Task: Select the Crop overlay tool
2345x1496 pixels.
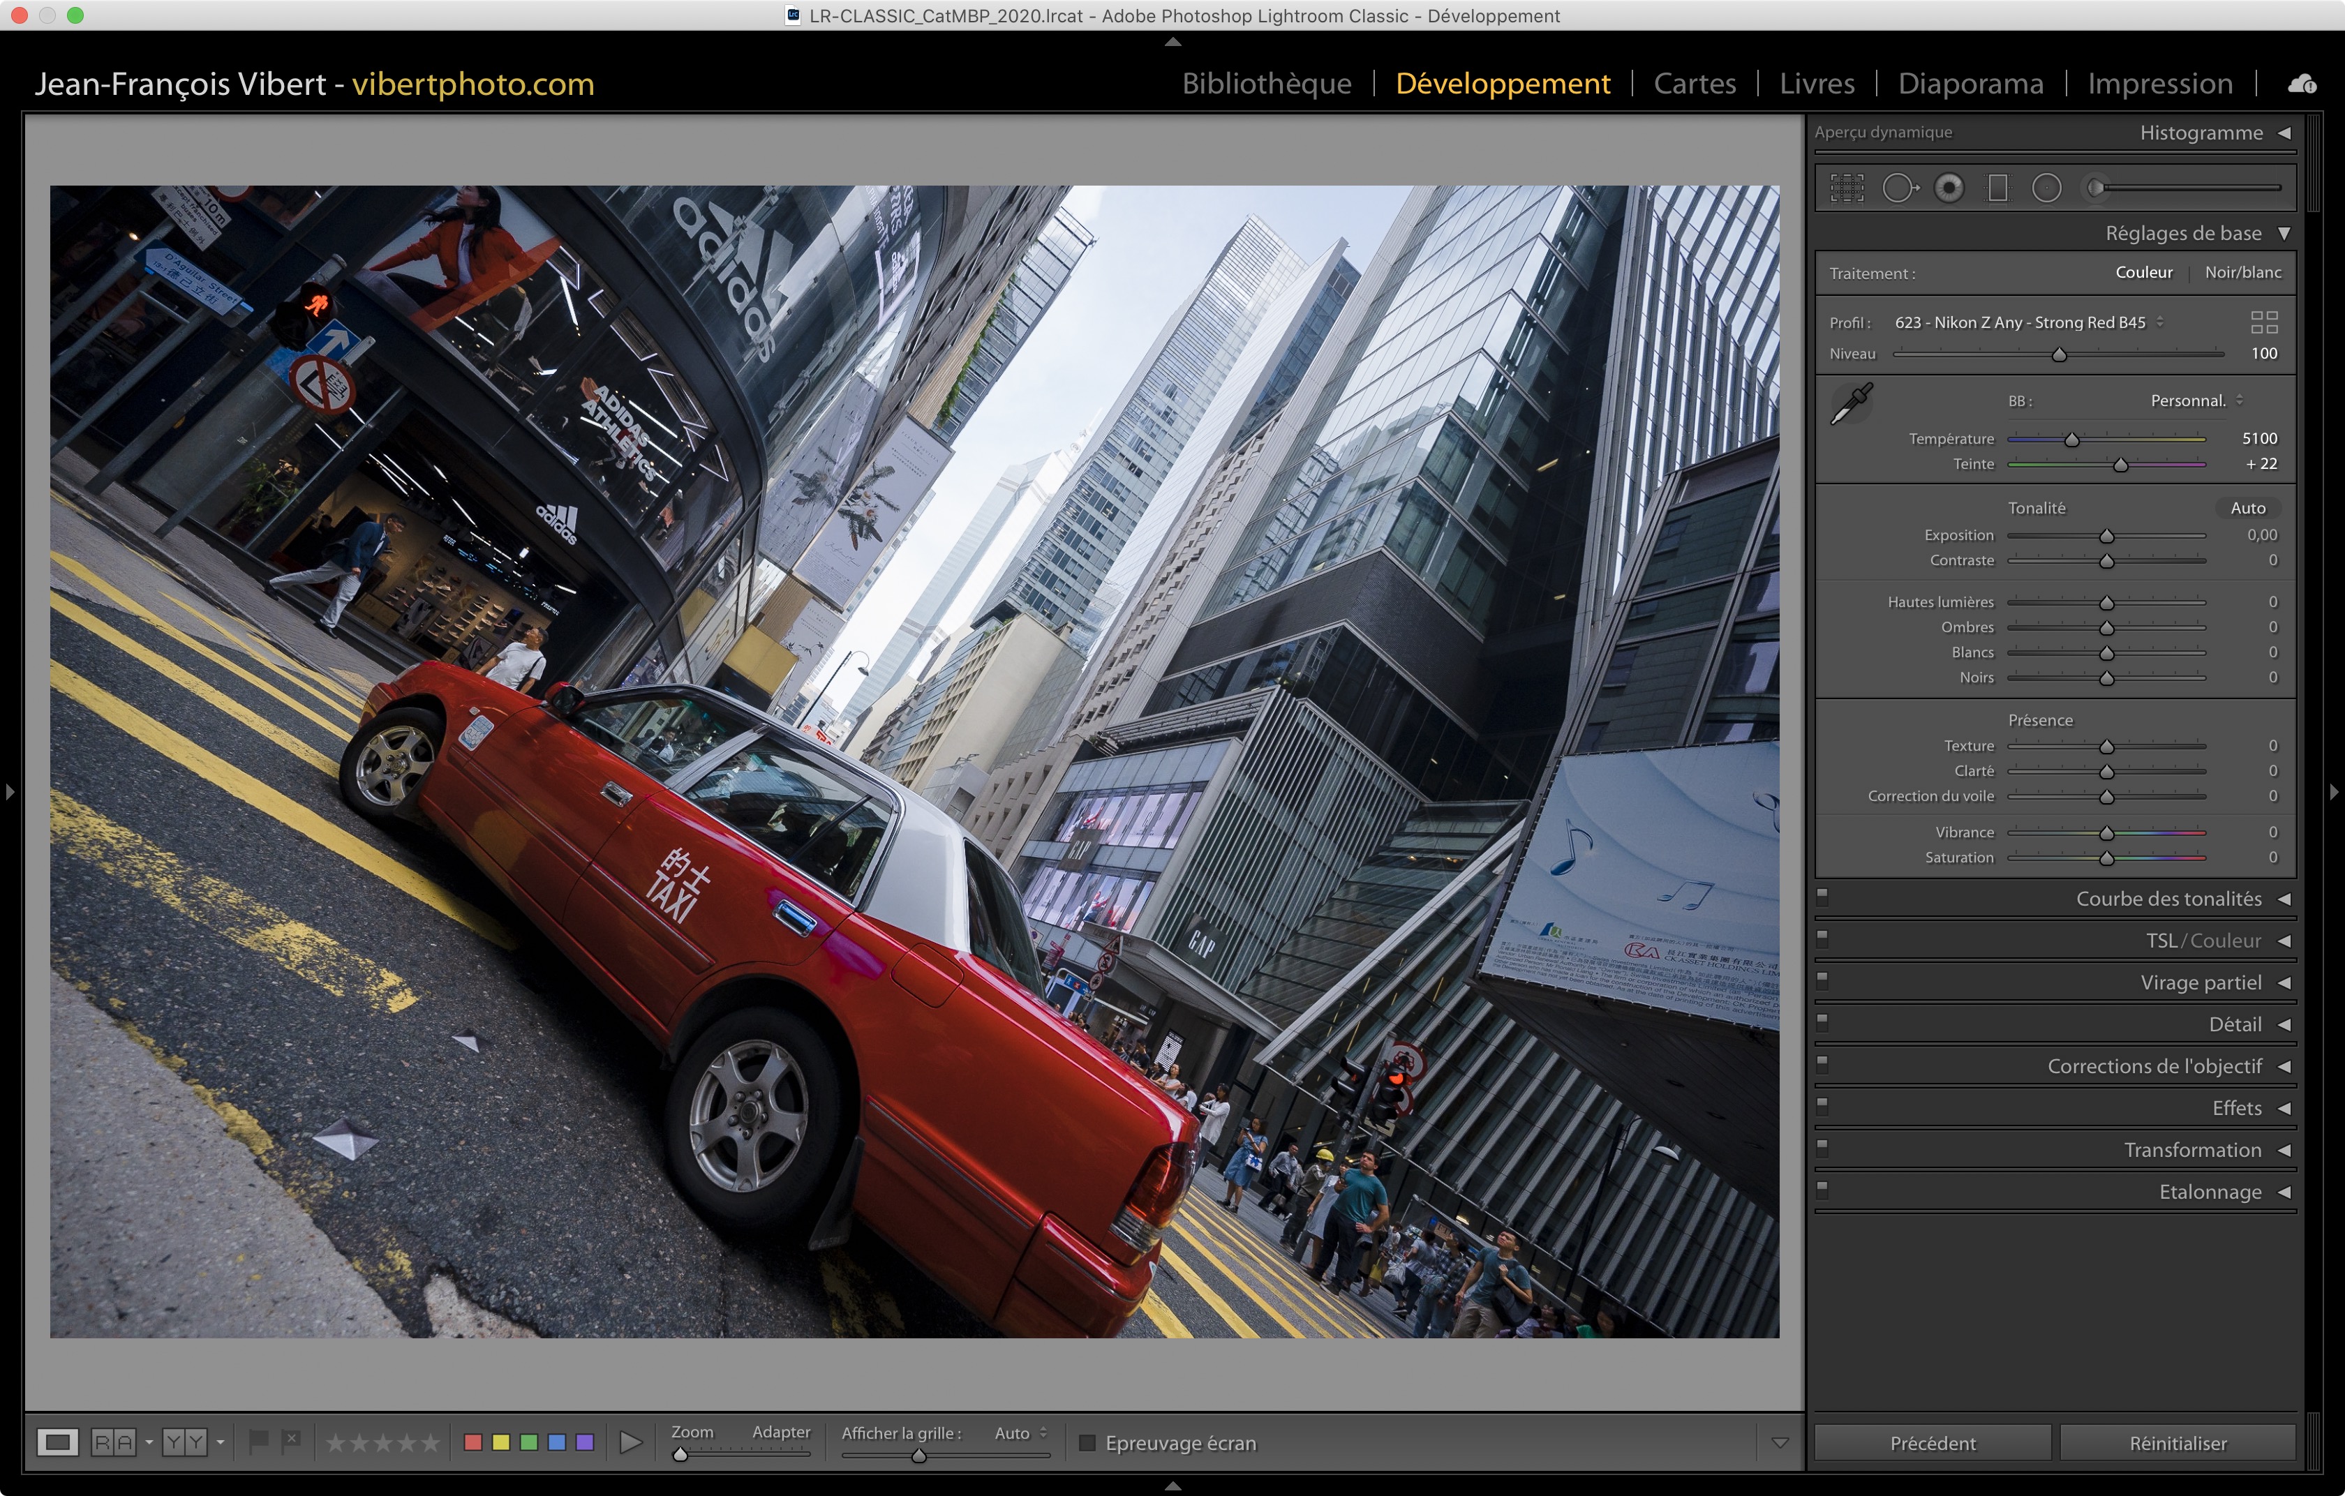Action: pyautogui.click(x=1847, y=188)
